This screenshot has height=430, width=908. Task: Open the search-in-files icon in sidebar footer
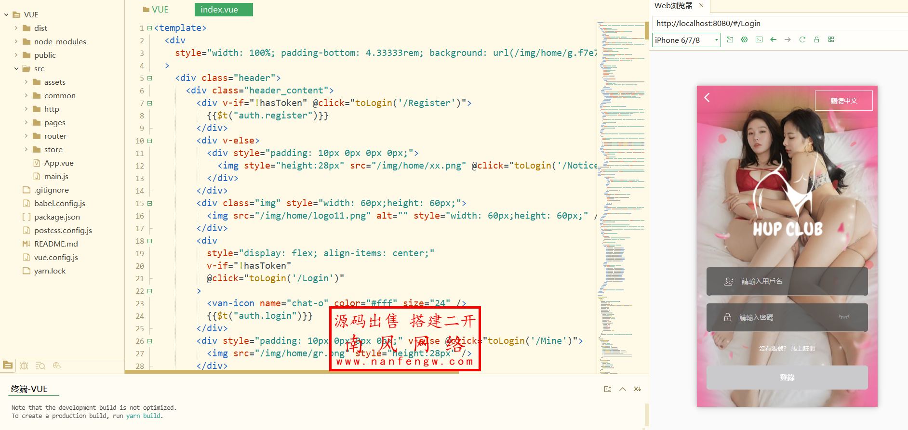40,365
